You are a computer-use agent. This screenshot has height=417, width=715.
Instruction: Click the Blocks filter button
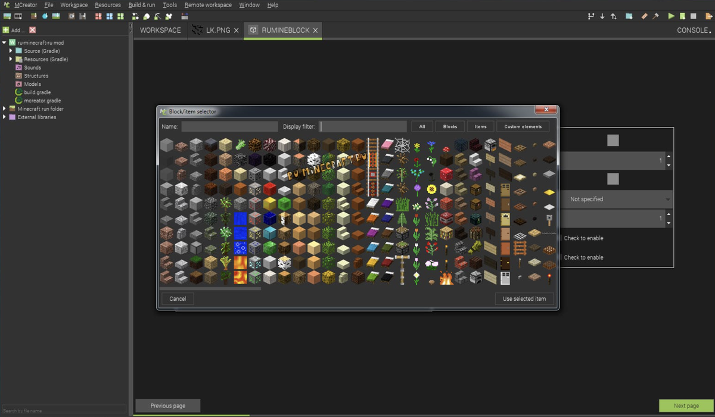(x=450, y=126)
